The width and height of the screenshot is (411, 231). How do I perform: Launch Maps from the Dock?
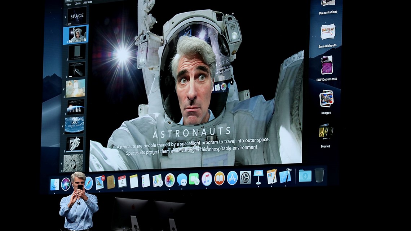(x=158, y=181)
